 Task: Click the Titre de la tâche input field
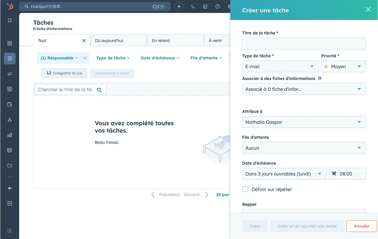point(304,44)
